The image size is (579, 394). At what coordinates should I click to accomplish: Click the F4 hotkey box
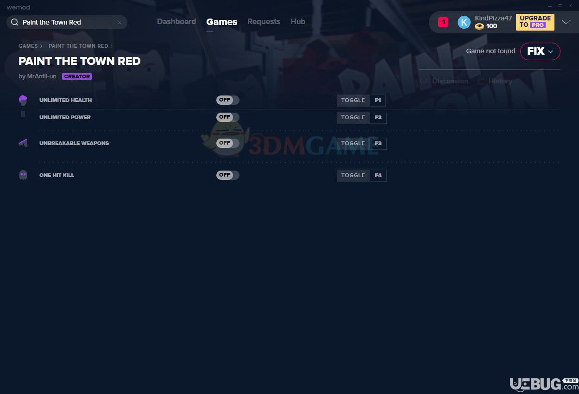coord(378,176)
